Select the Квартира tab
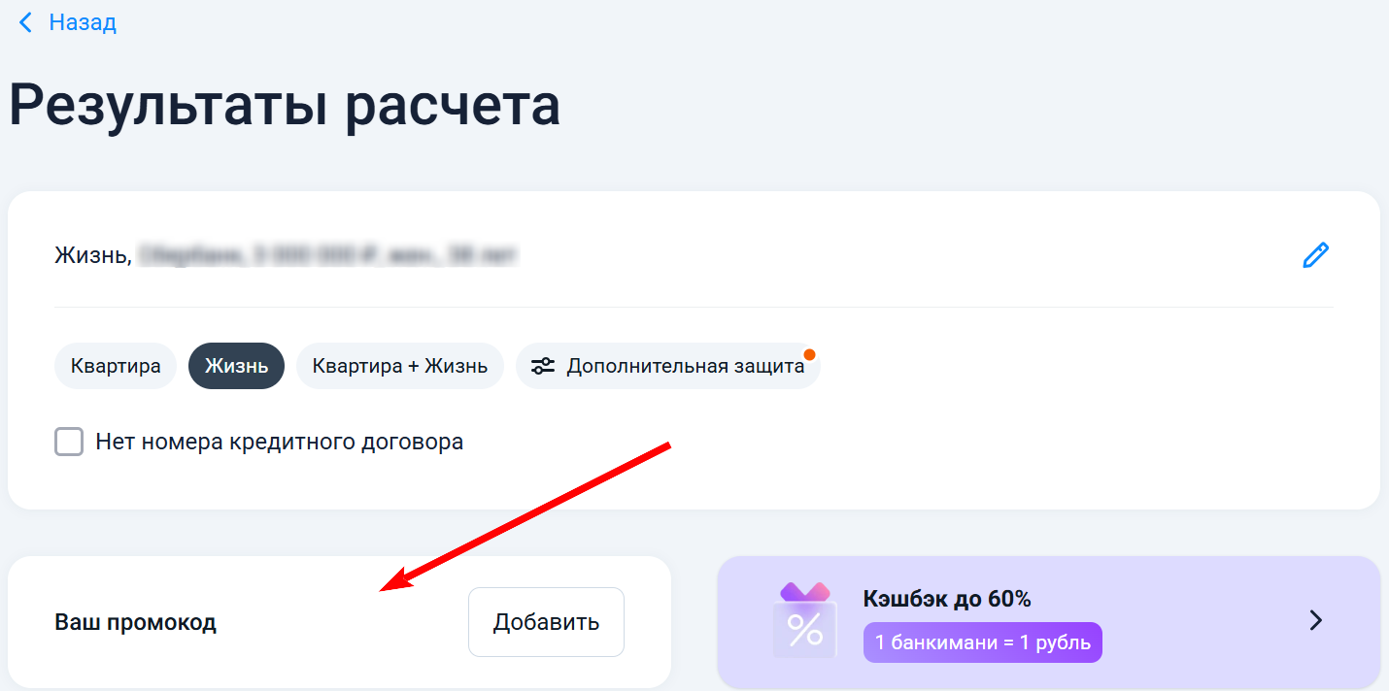Image resolution: width=1389 pixels, height=691 pixels. (x=115, y=366)
